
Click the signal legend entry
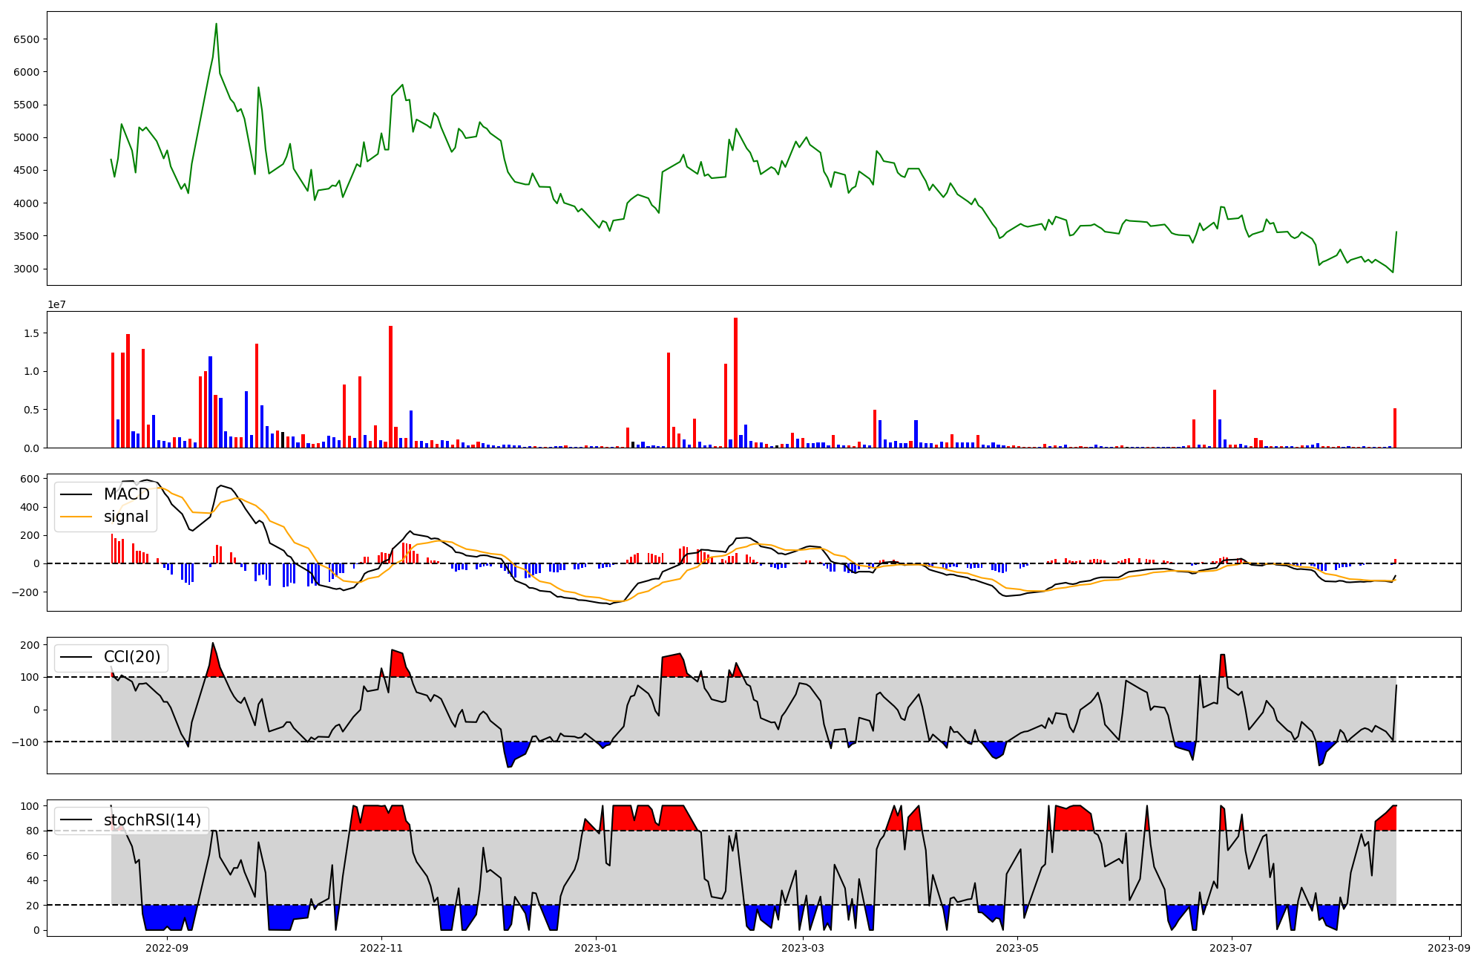pyautogui.click(x=125, y=517)
